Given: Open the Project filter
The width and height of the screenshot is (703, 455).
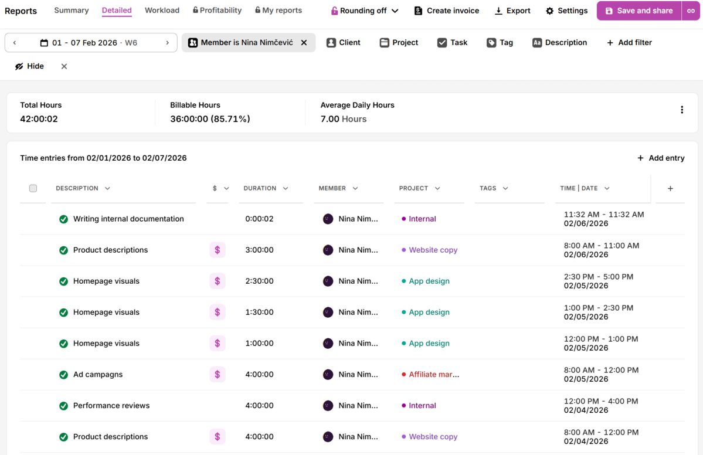Looking at the screenshot, I should coord(399,43).
